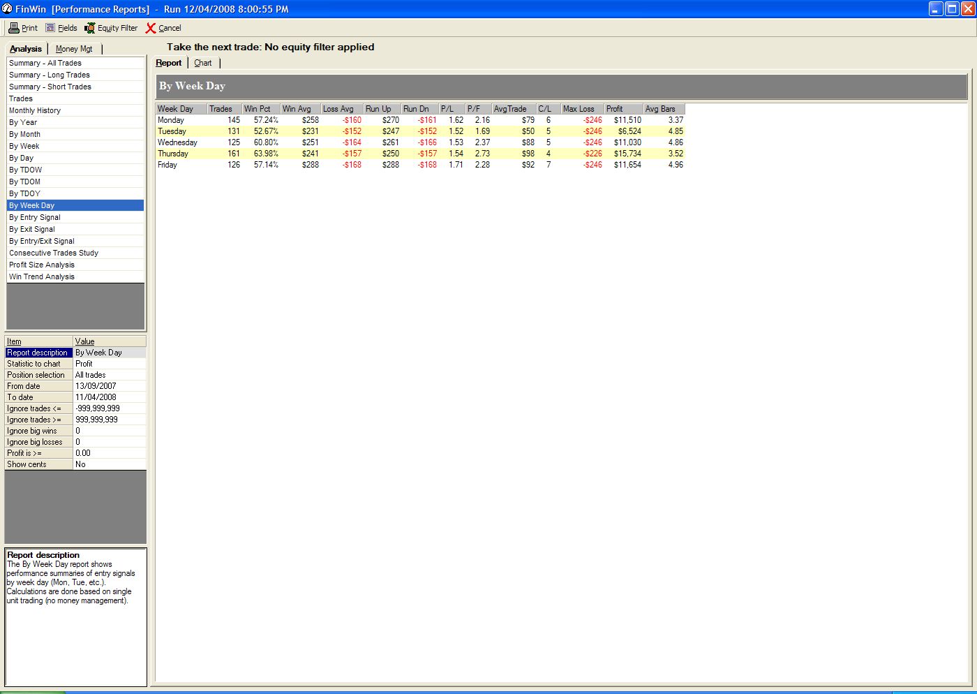Click the Equity Filter icon

coord(90,28)
